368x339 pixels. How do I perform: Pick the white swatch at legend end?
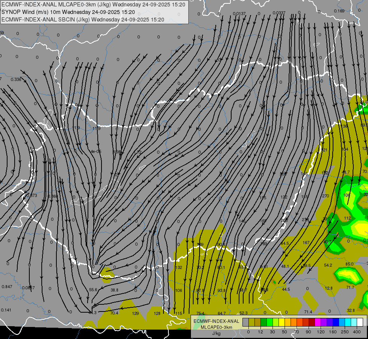coord(360,322)
